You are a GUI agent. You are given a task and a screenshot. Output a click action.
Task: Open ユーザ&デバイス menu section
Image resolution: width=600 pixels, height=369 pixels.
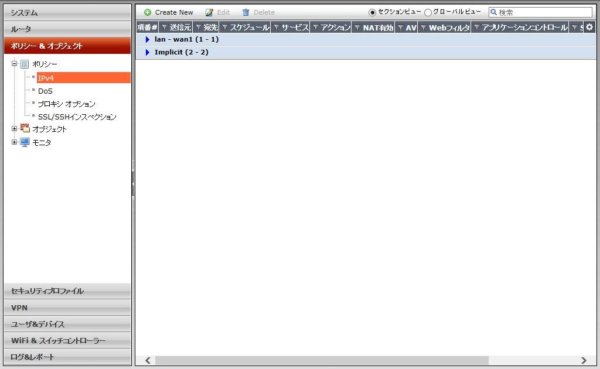tap(67, 324)
